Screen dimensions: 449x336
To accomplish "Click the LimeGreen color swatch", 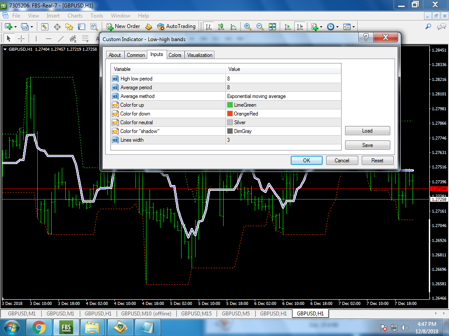I will (x=230, y=105).
